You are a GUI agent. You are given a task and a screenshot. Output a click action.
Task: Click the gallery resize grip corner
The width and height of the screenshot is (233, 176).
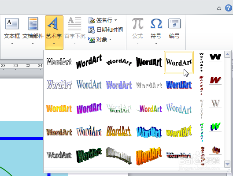(x=229, y=171)
